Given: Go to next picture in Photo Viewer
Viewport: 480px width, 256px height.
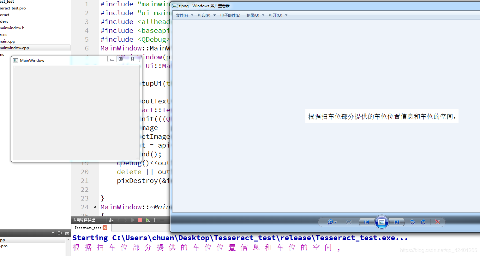Looking at the screenshot, I should [397, 222].
